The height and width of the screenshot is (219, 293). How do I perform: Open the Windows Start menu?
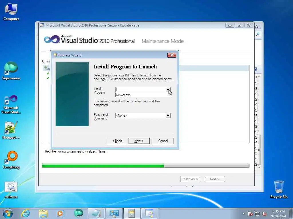click(x=7, y=213)
